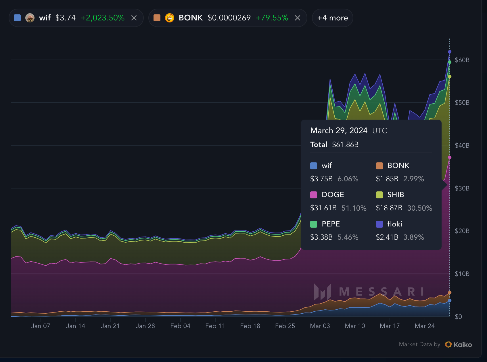Click the blue wif color swatch in chip
The height and width of the screenshot is (362, 487).
(17, 18)
